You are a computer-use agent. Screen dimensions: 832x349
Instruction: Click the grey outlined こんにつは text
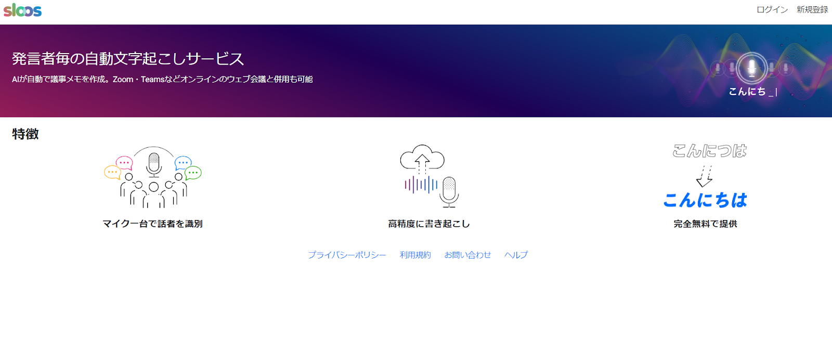709,151
